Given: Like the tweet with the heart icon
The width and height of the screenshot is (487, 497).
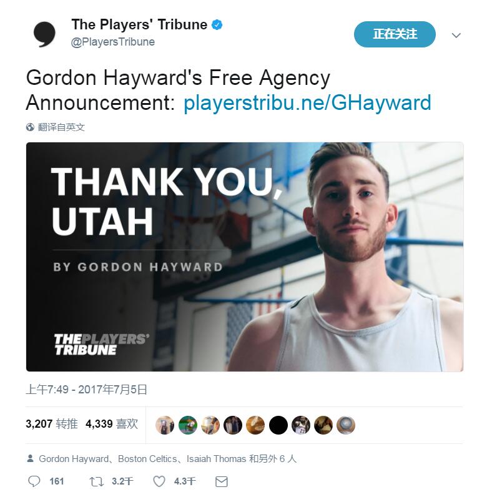Looking at the screenshot, I should (159, 481).
